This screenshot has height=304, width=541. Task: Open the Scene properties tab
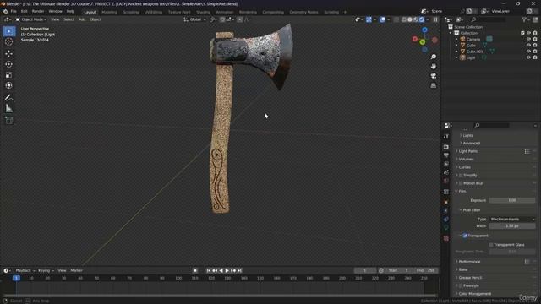click(x=446, y=172)
